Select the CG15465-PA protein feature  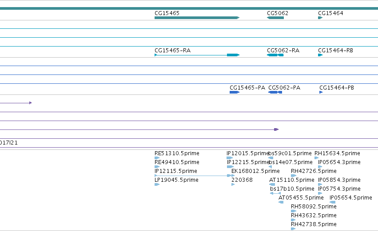pyautogui.click(x=235, y=92)
